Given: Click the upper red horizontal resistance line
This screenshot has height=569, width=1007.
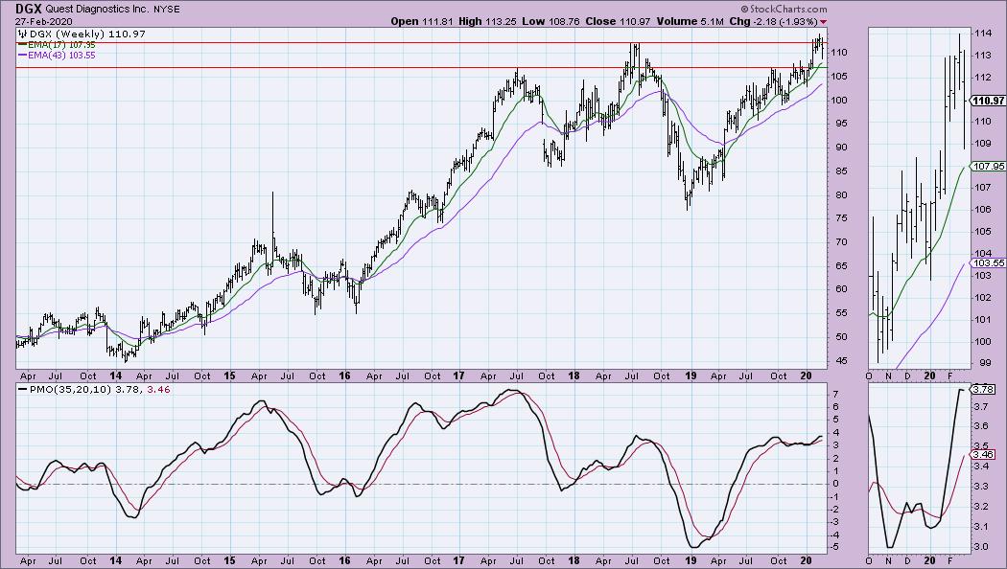Looking at the screenshot, I should click(421, 43).
